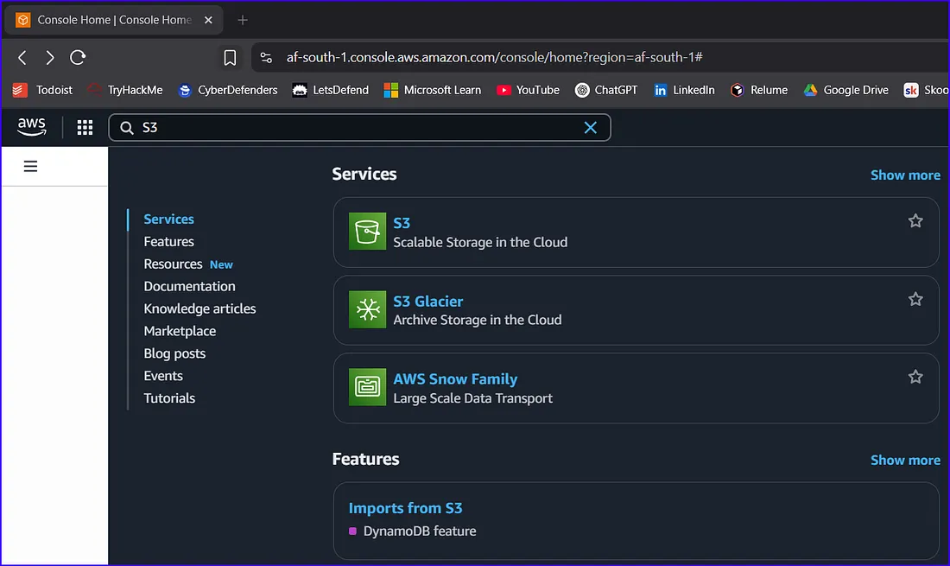
Task: Click the bookmark page icon
Action: 230,58
